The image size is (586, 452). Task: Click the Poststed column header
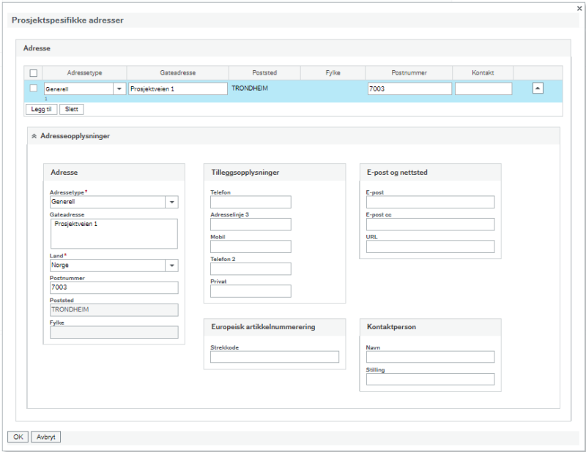[264, 73]
